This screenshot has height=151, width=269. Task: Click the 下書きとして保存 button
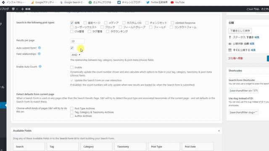coord(240,31)
